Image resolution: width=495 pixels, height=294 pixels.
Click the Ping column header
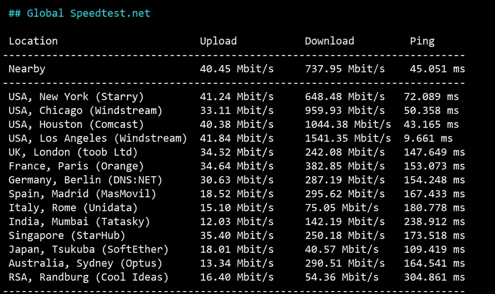(422, 41)
